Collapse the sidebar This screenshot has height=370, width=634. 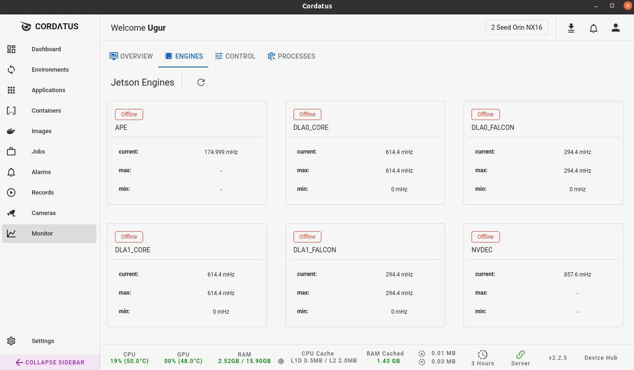point(50,362)
